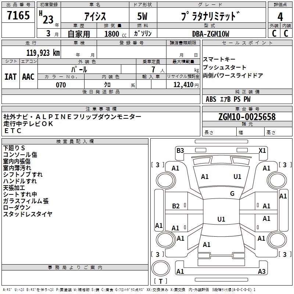The width and height of the screenshot is (294, 294).
Task: Click the ALPINEフリップダウンモニター note line
Action: (x=72, y=117)
